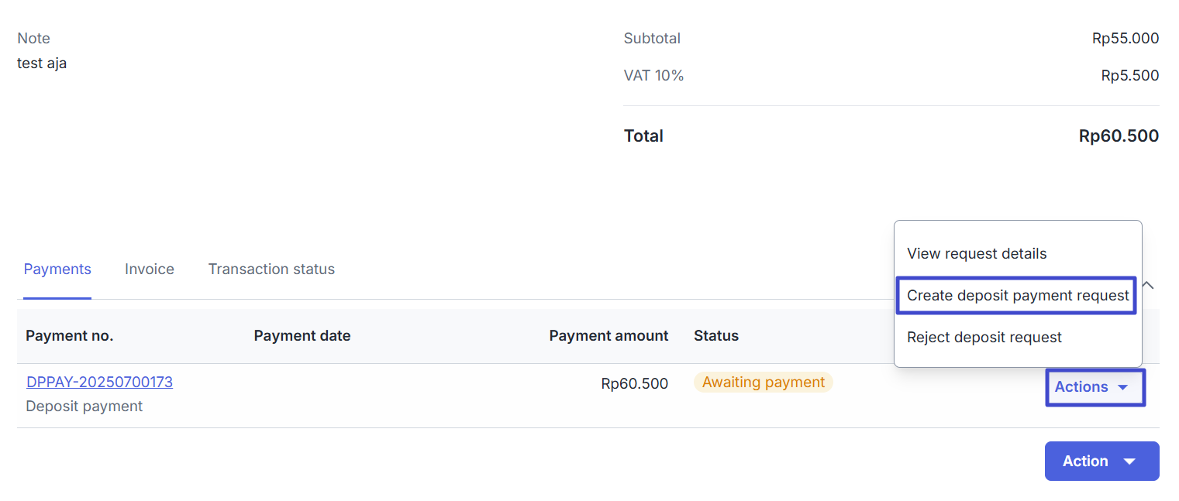Click the collapse chevron above the payments table
Viewport: 1179px width, 501px height.
(1148, 285)
